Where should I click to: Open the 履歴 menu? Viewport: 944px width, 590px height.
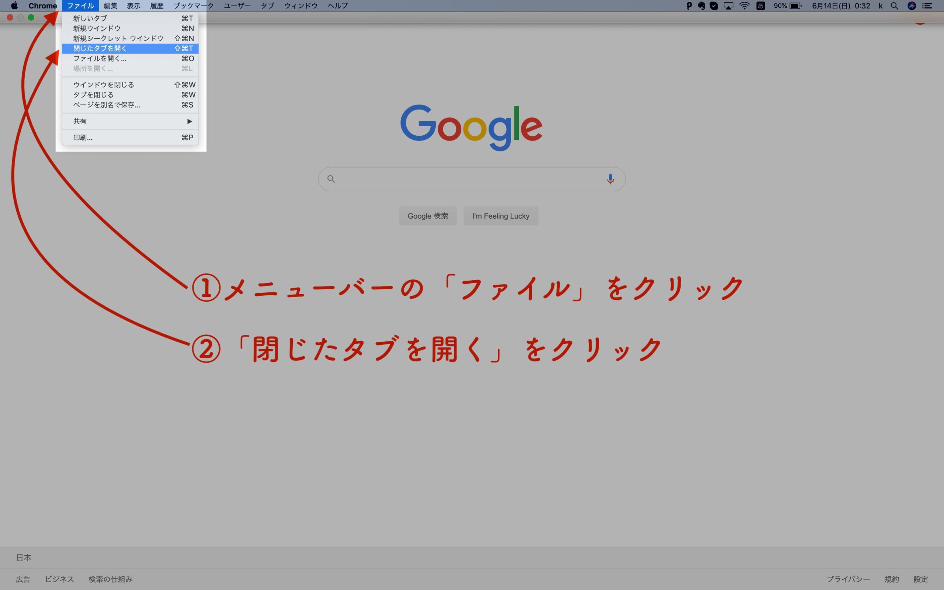click(157, 6)
